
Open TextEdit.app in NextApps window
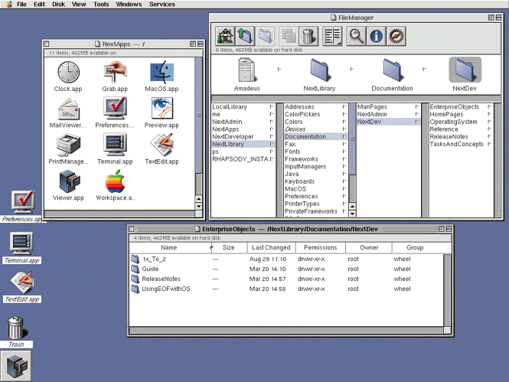162,145
